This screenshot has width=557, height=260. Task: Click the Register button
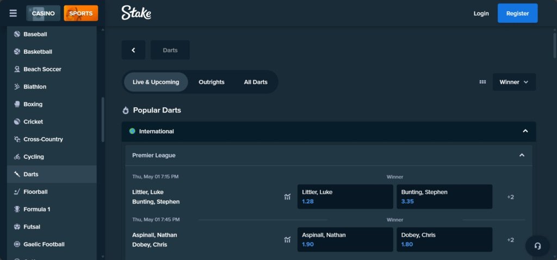[518, 14]
